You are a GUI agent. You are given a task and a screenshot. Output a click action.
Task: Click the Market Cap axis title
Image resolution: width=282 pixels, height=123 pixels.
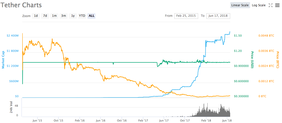click(3, 60)
